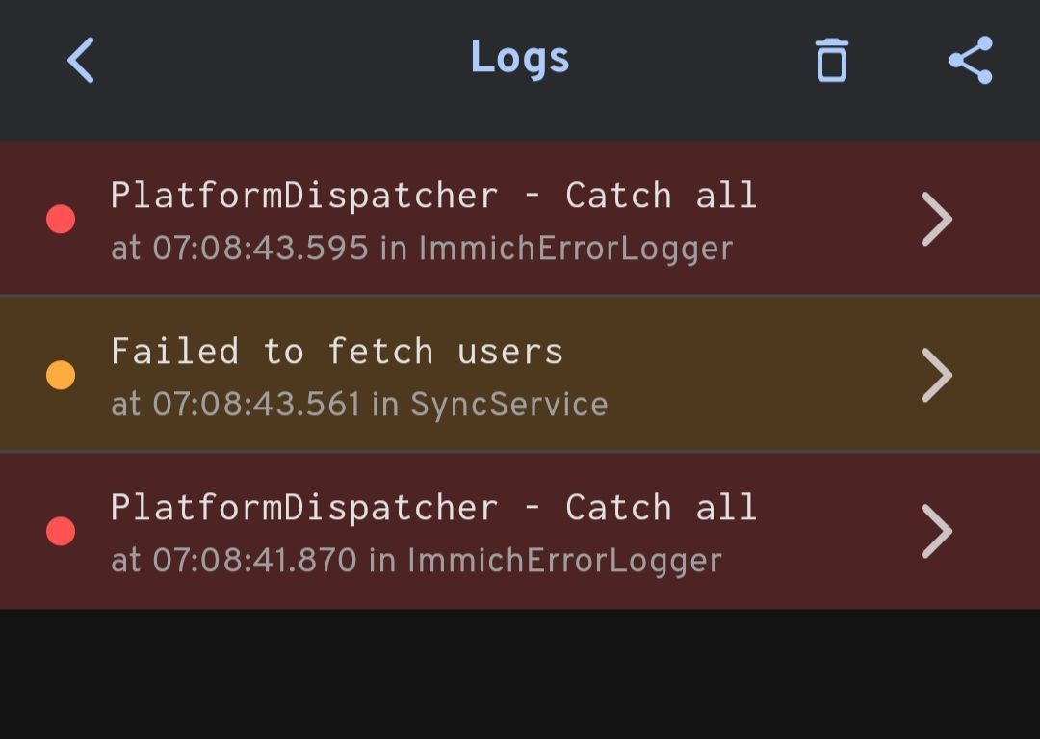Click the empty area below the log list

click(520, 674)
